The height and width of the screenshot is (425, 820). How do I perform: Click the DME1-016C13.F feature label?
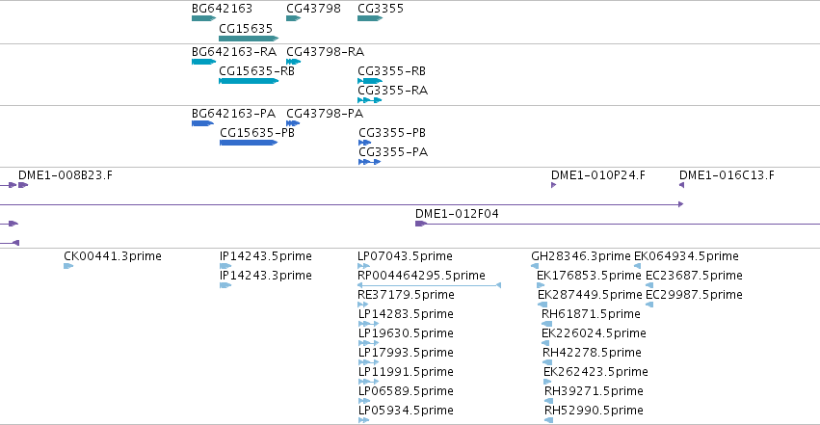click(x=727, y=175)
